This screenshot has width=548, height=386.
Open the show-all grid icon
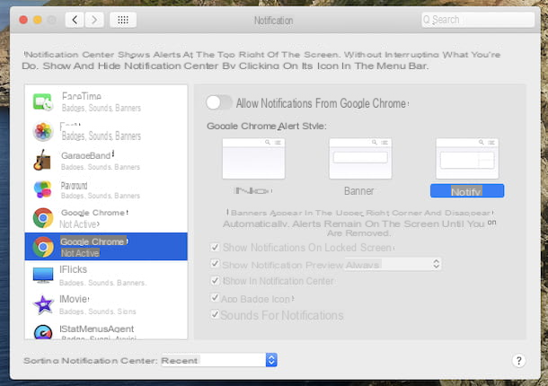tap(123, 20)
